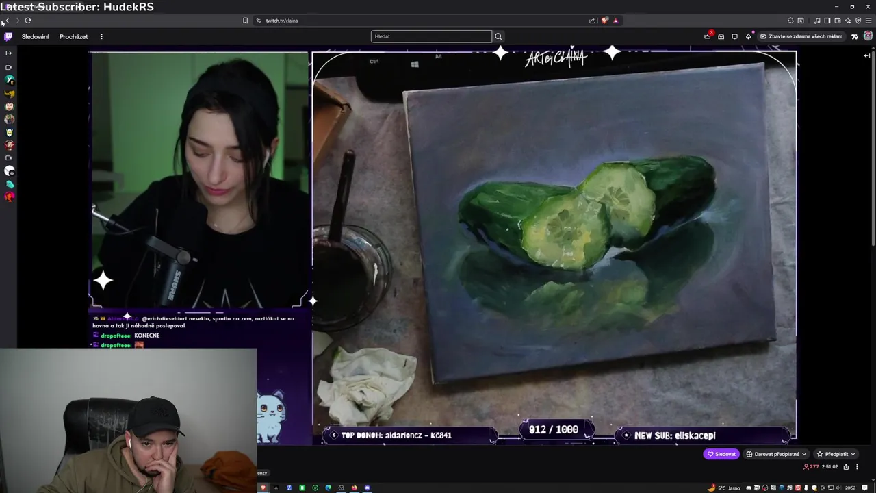Open the top followed channel avatar in the sidebar
This screenshot has width=876, height=493.
[x=9, y=80]
